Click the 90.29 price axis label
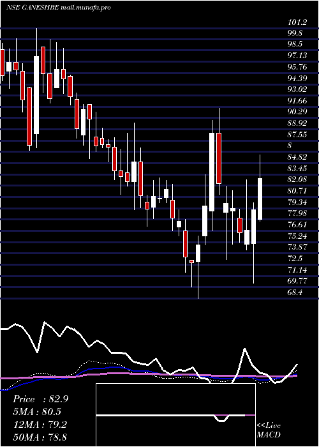Image resolution: width=319 pixels, height=447 pixels. [x=297, y=112]
